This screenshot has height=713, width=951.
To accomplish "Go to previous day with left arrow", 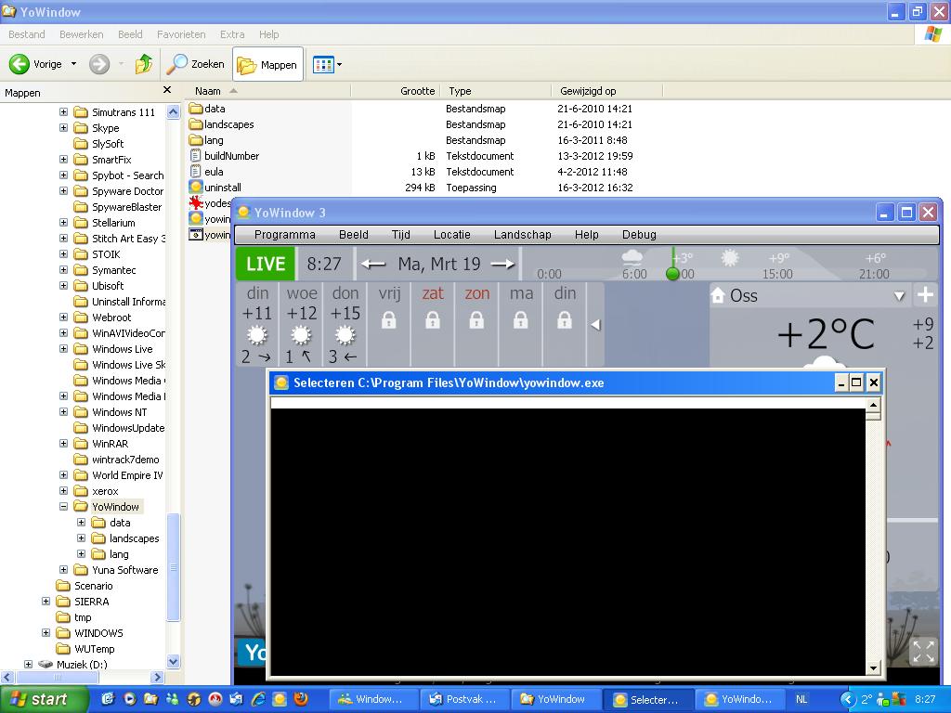I will [373, 264].
